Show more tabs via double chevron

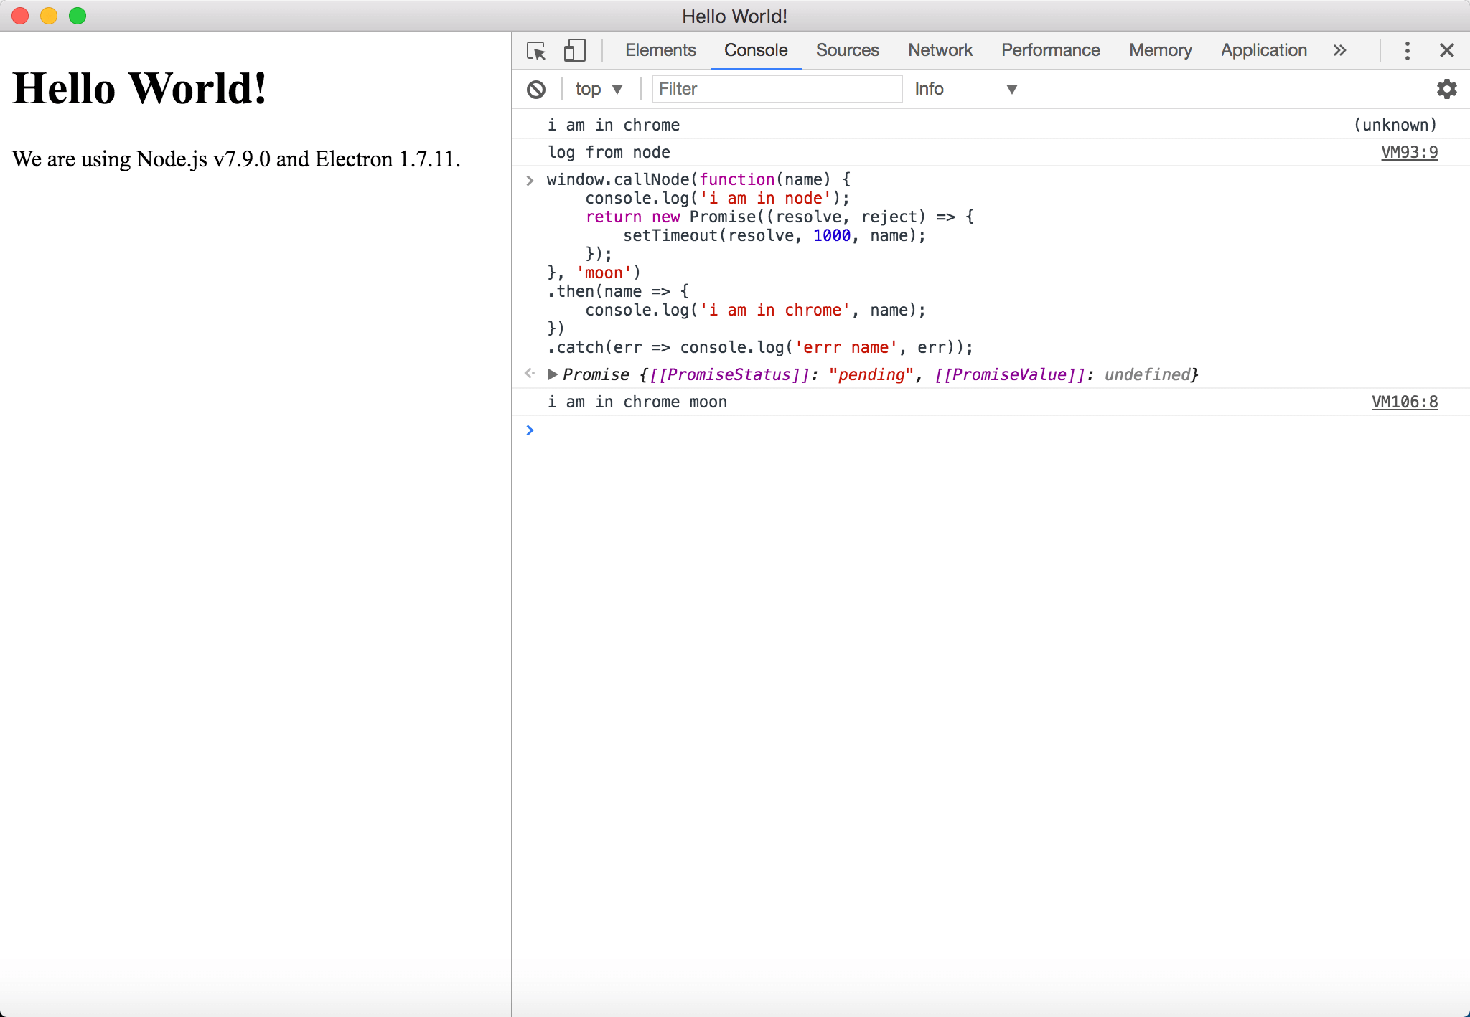1339,51
